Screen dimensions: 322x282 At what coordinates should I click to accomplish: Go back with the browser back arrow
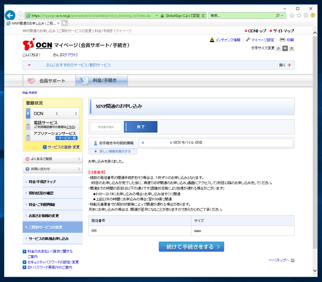tap(10, 16)
